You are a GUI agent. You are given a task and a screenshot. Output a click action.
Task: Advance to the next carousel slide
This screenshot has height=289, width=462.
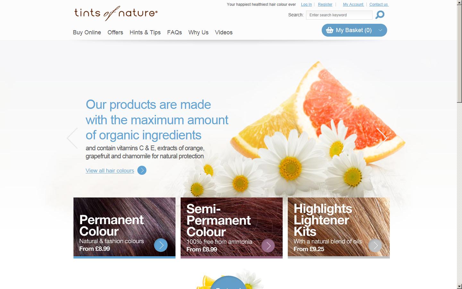[381, 138]
